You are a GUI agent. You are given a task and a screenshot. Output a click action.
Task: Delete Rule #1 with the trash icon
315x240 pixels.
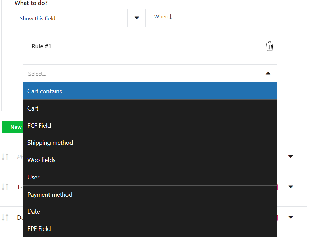[269, 46]
